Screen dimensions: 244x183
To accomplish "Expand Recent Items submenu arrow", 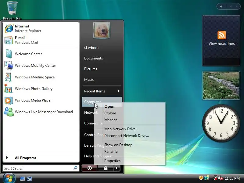I will [119, 91].
